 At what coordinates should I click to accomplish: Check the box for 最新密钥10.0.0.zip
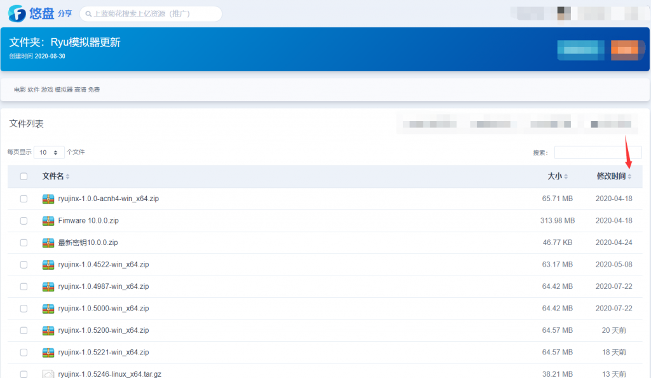click(x=24, y=243)
